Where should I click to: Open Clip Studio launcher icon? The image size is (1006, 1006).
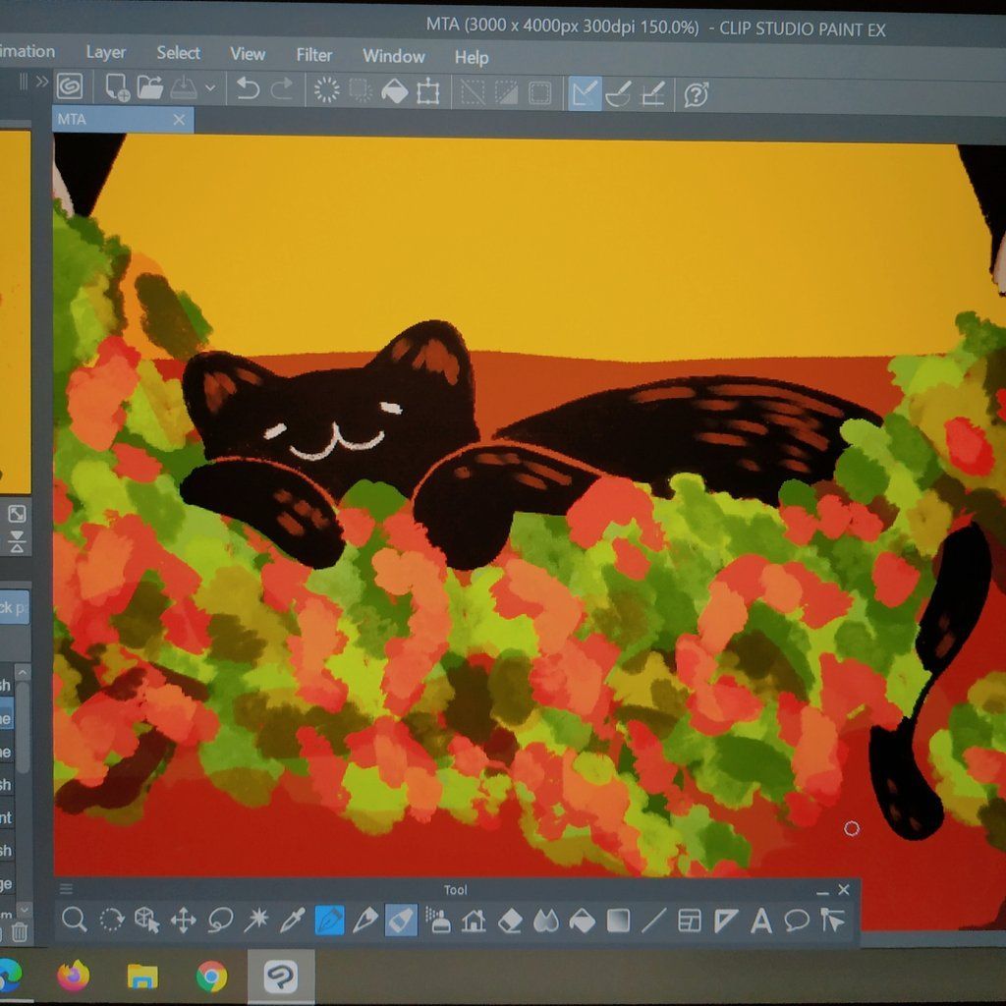click(70, 86)
